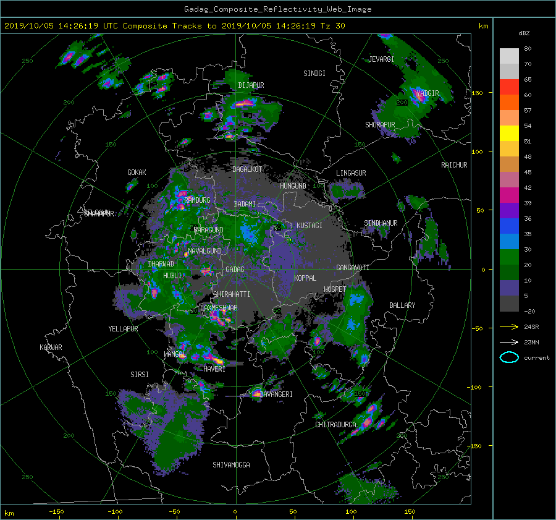Click the Gadag_Composite_Reflectivity_Web_Image title
This screenshot has width=556, height=520.
(277, 9)
